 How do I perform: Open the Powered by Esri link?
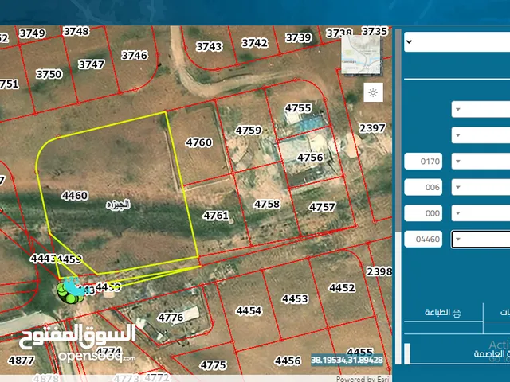click(x=363, y=379)
